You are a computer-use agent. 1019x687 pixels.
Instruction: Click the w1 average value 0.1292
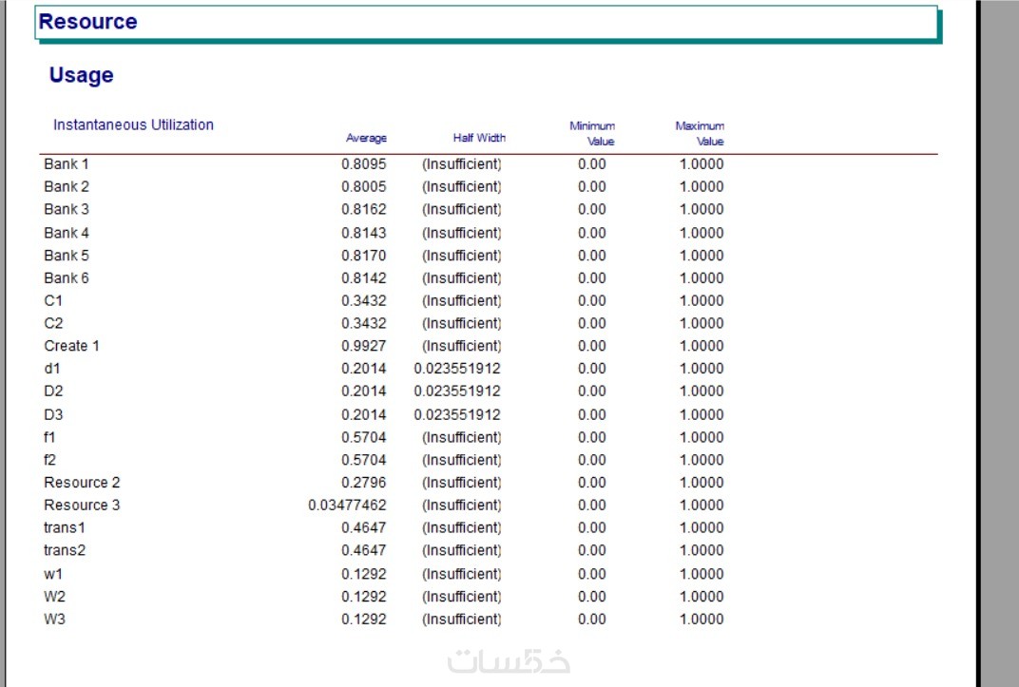click(364, 574)
